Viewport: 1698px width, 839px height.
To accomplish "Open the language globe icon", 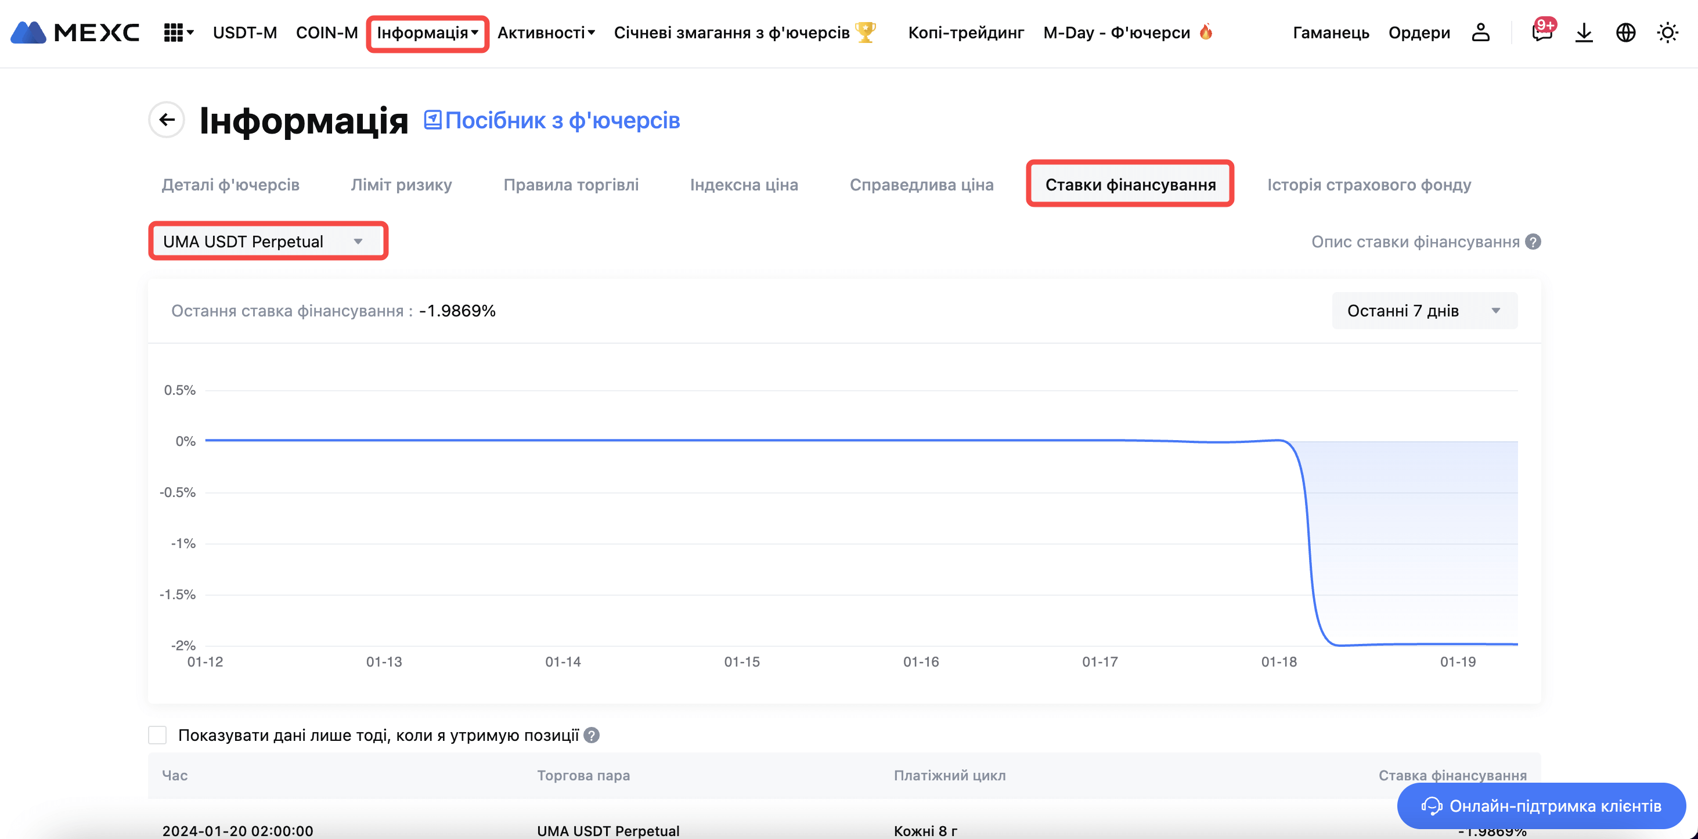I will pos(1625,33).
